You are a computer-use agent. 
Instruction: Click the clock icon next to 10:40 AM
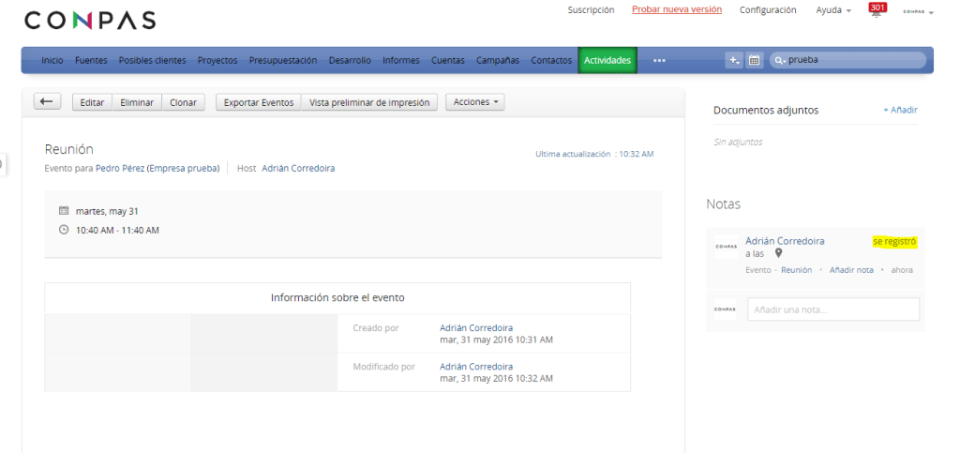(64, 230)
